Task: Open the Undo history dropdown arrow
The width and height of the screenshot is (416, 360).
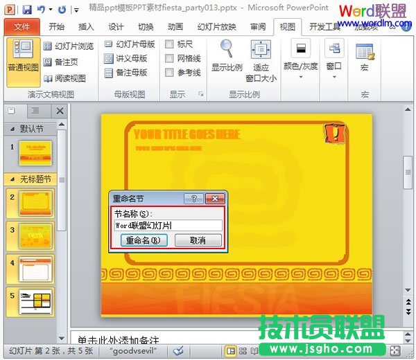Action: click(51, 10)
